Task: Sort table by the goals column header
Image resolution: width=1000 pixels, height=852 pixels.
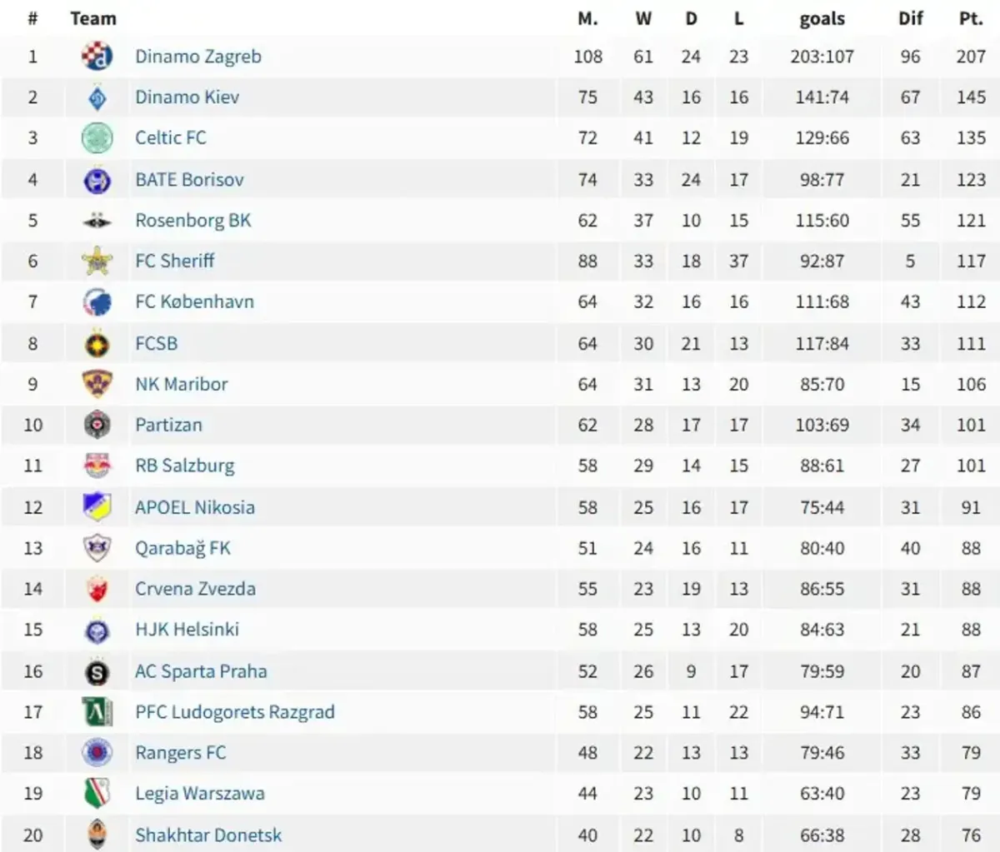Action: click(822, 19)
